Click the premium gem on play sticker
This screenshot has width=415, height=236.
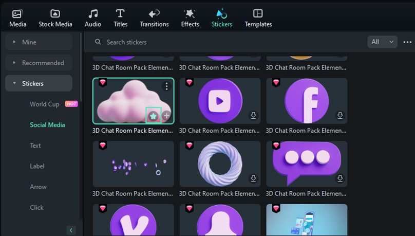[189, 82]
